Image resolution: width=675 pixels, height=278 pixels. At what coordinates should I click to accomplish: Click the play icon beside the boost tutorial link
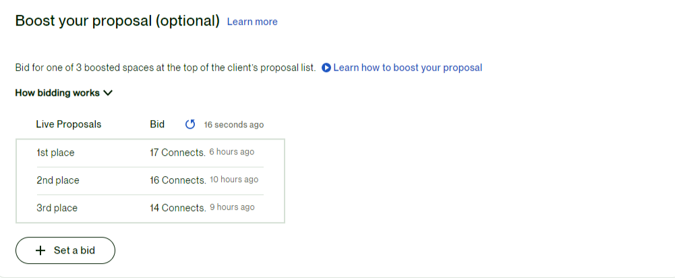[x=326, y=67]
